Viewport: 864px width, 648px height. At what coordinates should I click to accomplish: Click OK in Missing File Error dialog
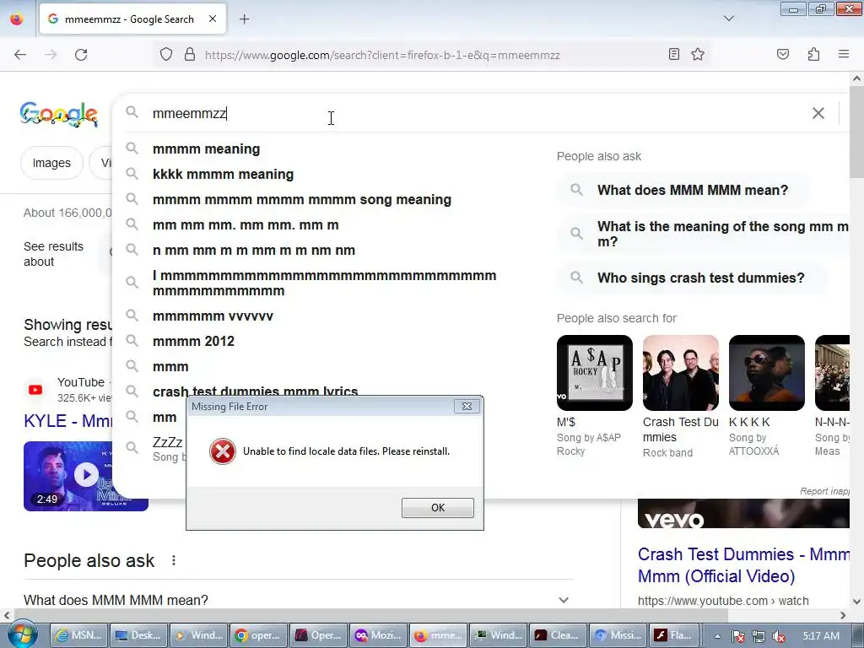click(x=438, y=507)
